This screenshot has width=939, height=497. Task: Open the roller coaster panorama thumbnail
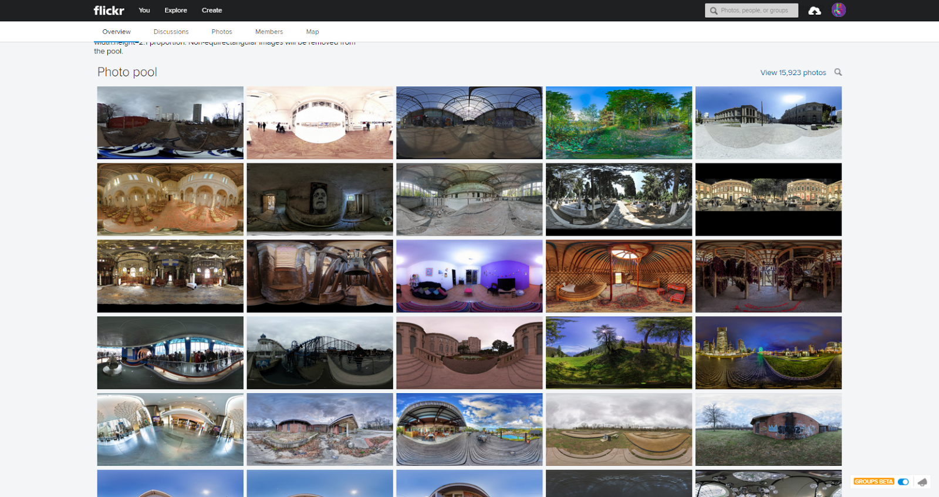coord(320,353)
